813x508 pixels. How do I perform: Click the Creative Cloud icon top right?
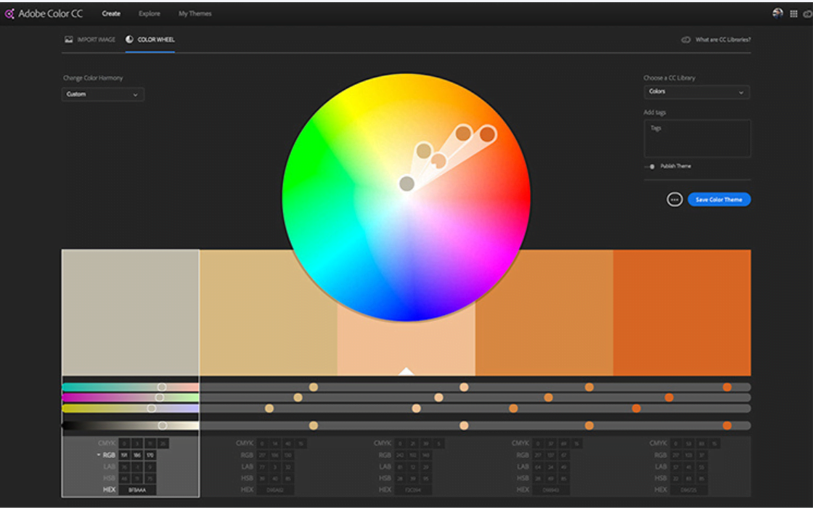[806, 12]
